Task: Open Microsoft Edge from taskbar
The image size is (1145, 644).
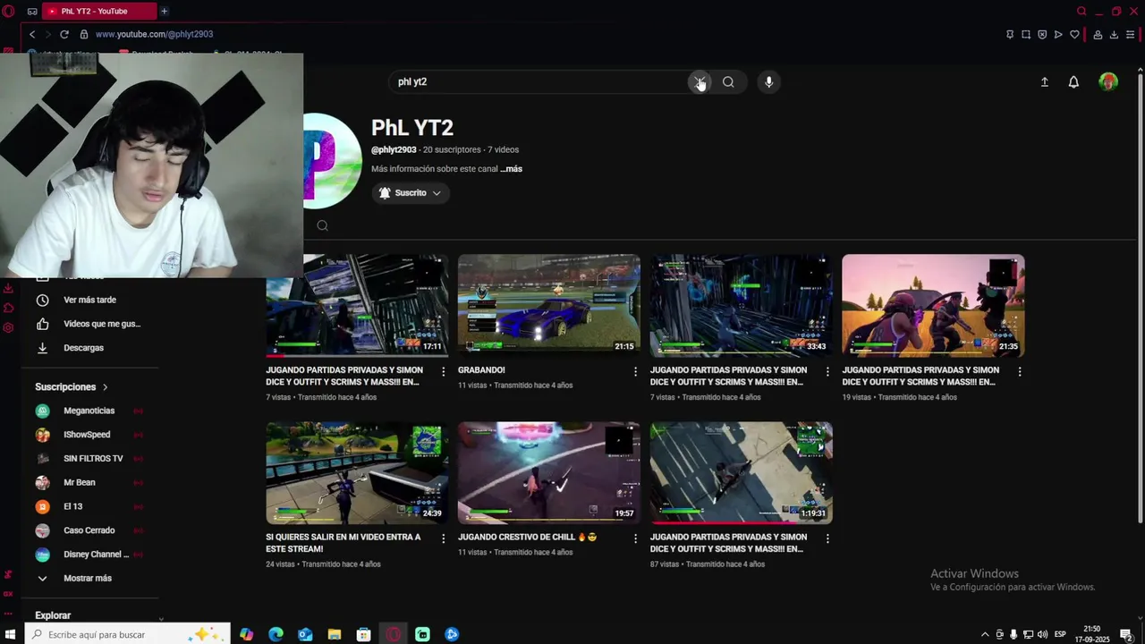Action: pos(276,634)
